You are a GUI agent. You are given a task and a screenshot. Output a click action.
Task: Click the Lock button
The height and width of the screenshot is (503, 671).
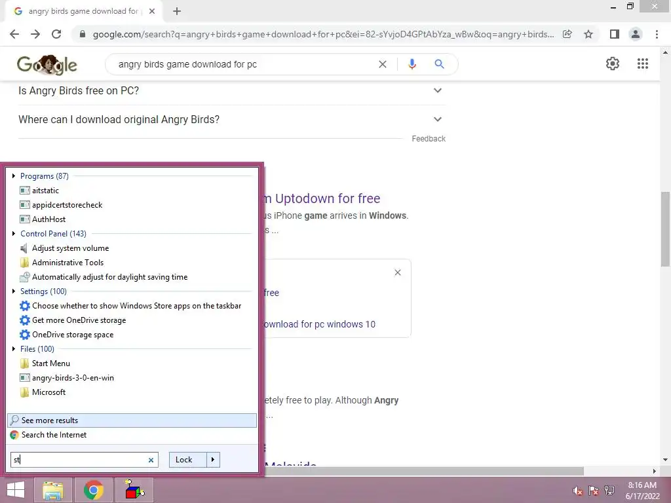coord(187,460)
